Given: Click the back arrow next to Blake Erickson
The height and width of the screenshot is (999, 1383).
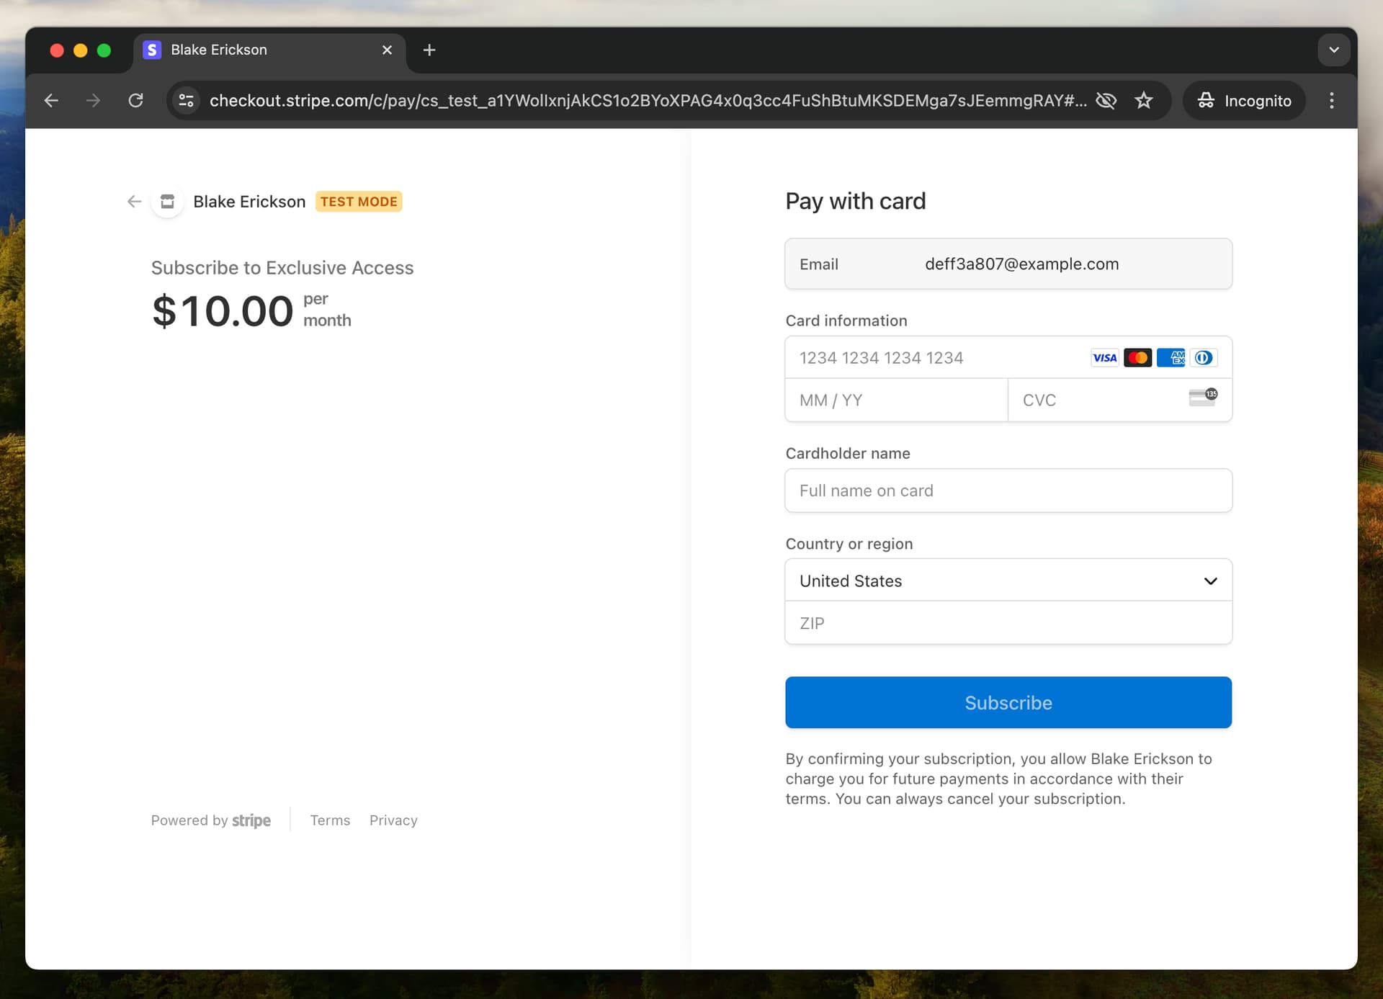Looking at the screenshot, I should pos(134,202).
